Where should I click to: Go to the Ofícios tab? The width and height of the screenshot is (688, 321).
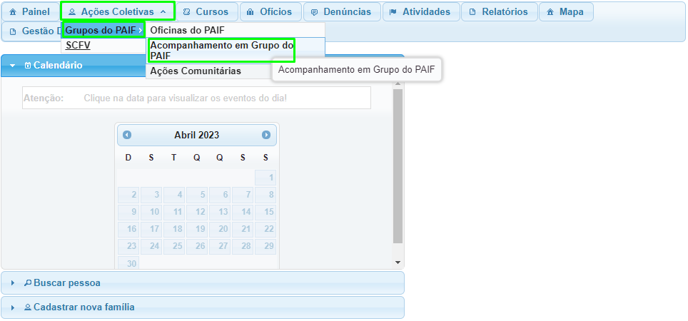(x=270, y=12)
